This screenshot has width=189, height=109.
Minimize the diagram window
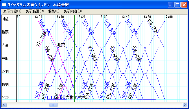[x=170, y=5]
